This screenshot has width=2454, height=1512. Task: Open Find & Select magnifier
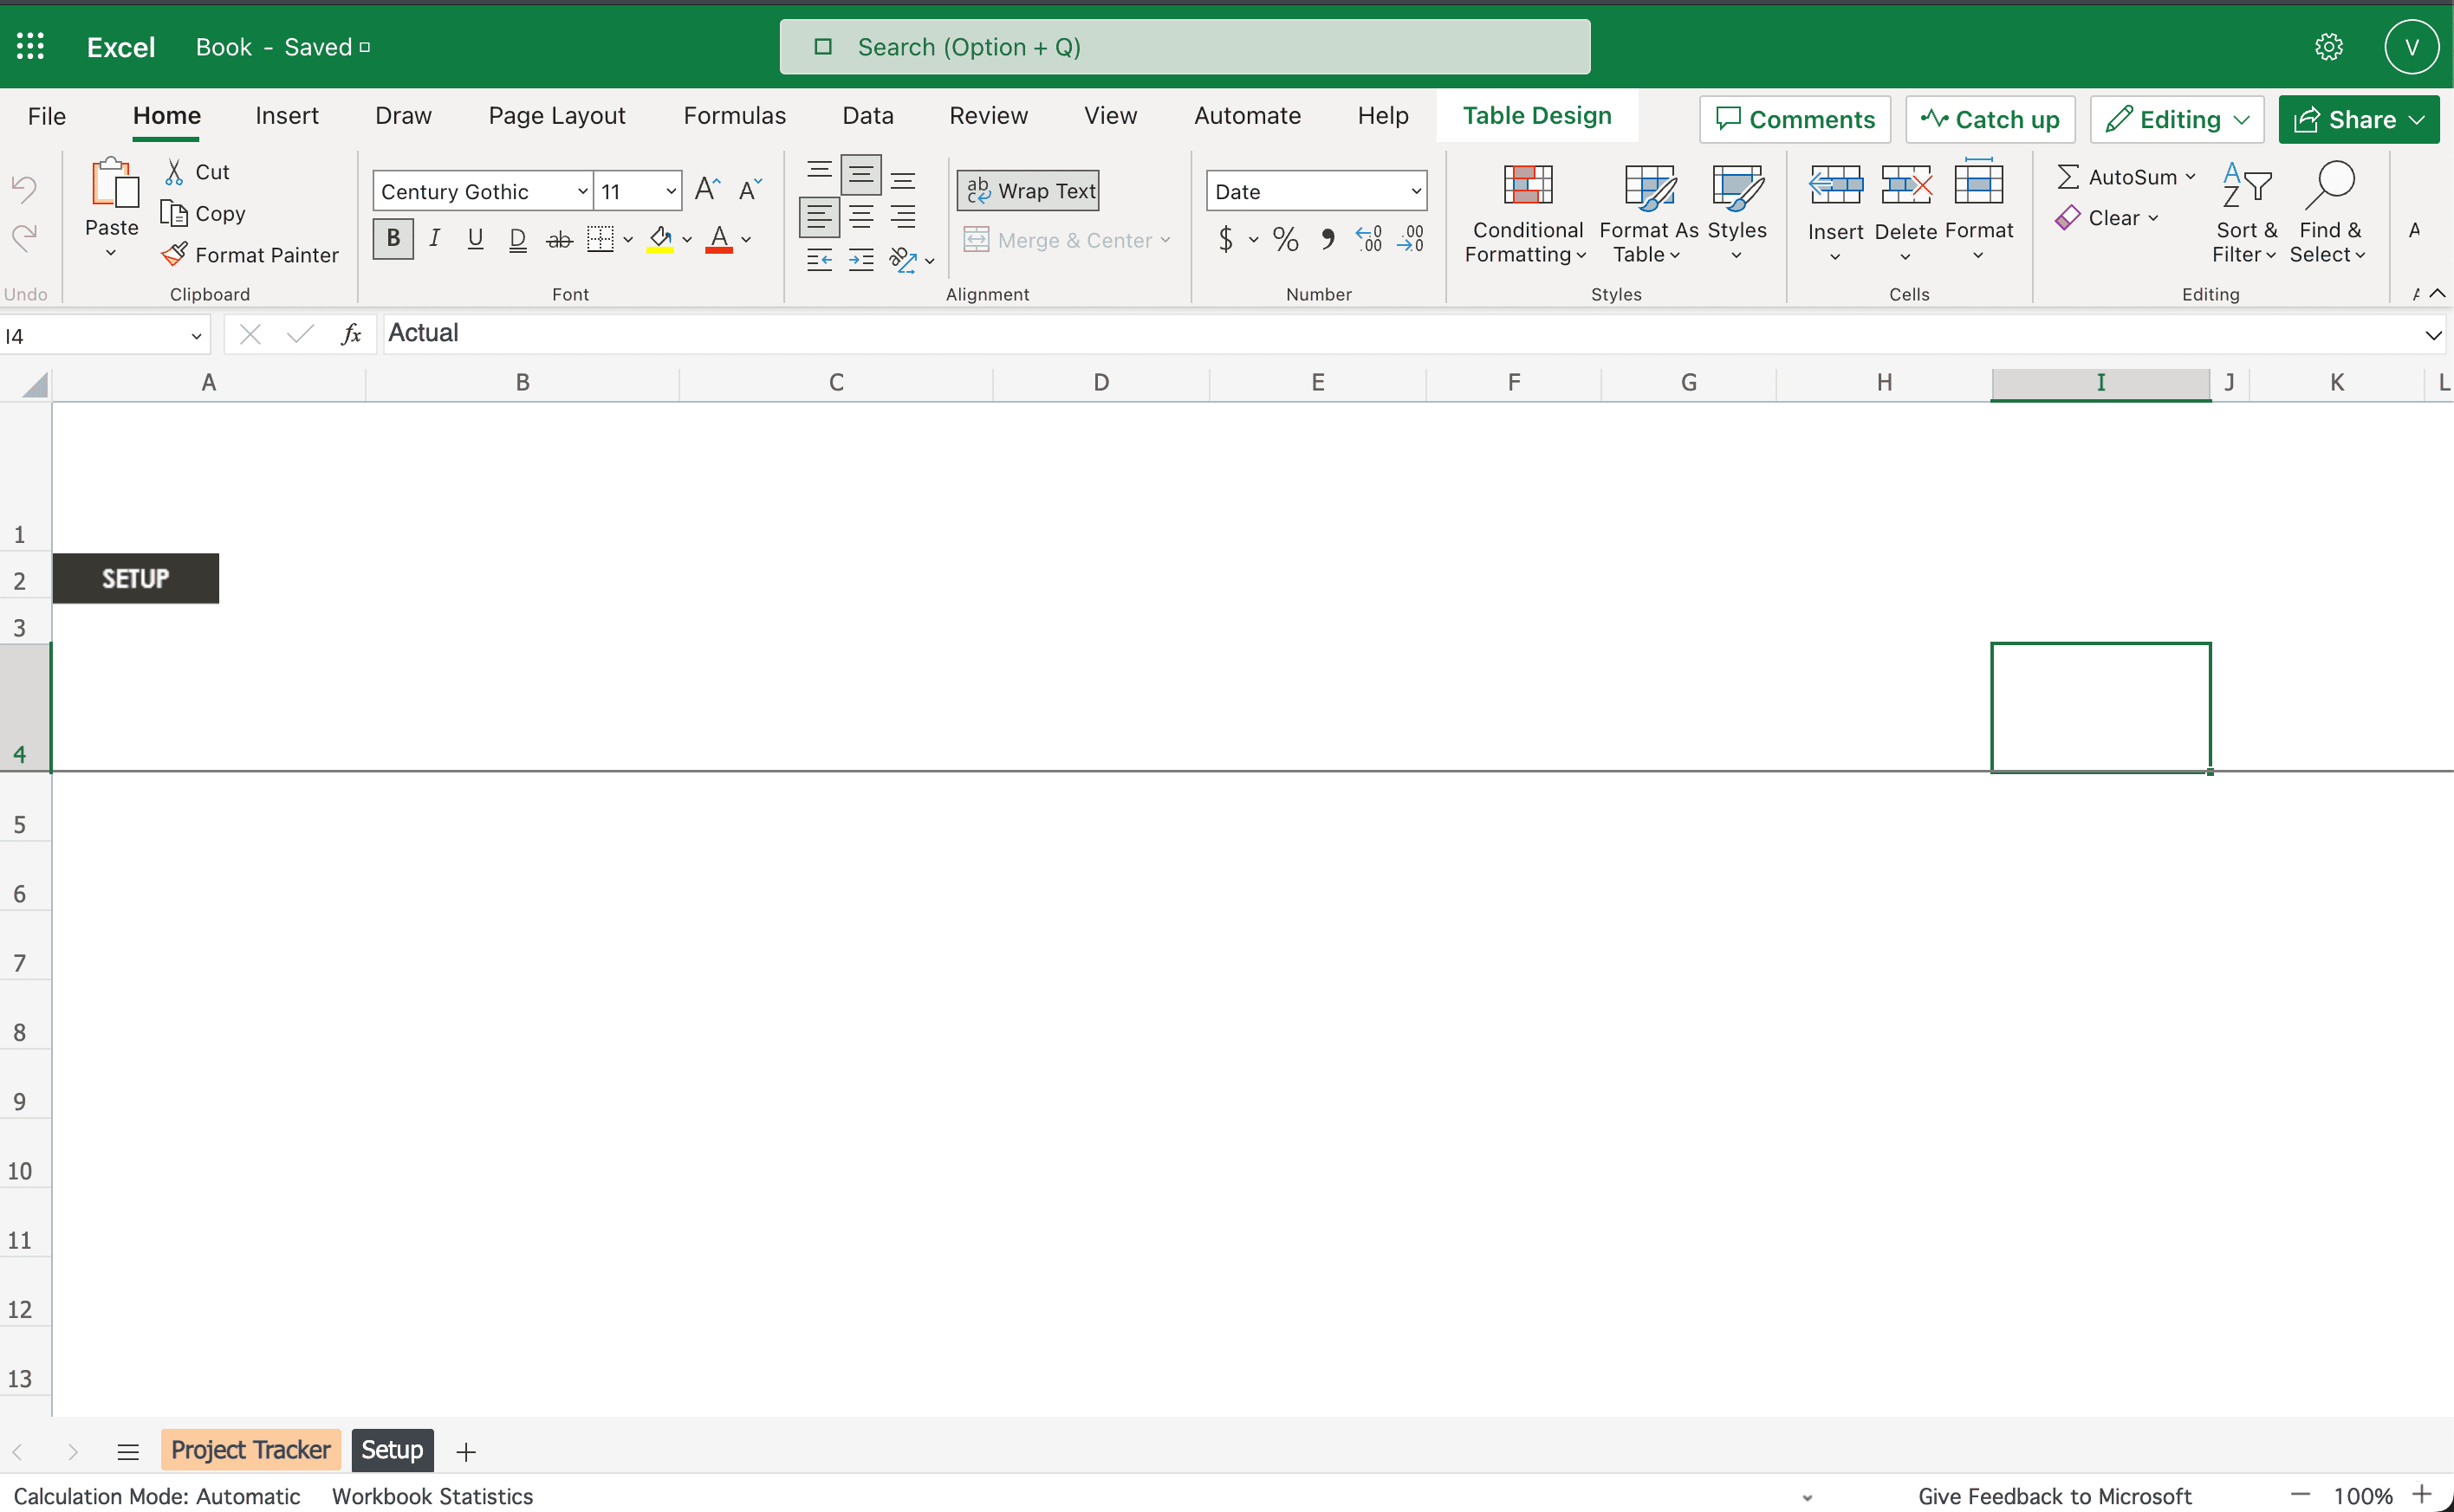point(2329,213)
